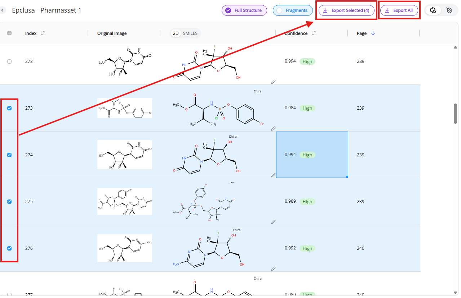This screenshot has height=298, width=461.
Task: Click the structure target icon at top right
Action: tap(449, 10)
